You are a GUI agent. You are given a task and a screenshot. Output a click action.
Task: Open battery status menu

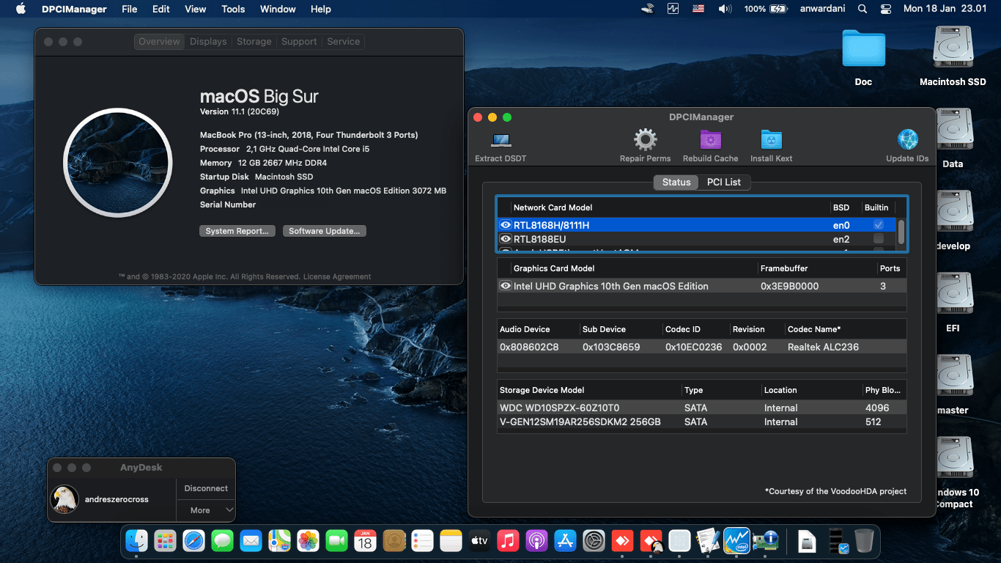[765, 9]
